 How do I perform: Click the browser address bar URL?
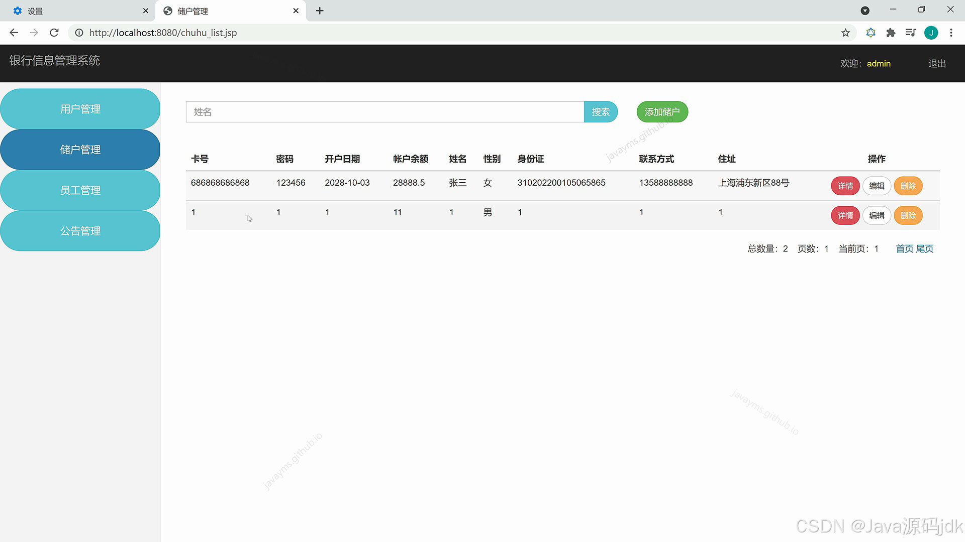163,33
